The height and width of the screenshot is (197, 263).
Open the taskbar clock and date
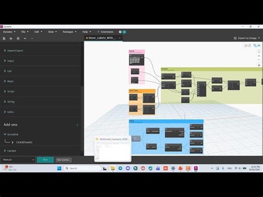[x=255, y=168]
